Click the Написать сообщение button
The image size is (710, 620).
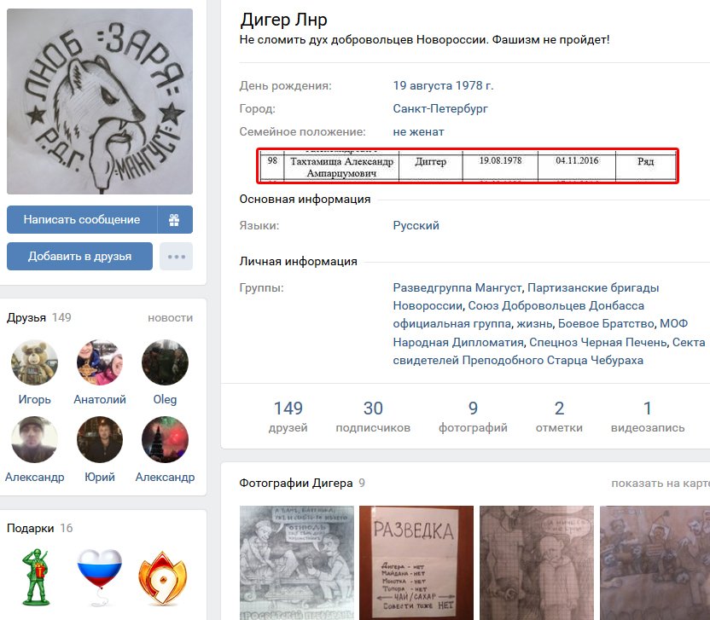pos(82,220)
